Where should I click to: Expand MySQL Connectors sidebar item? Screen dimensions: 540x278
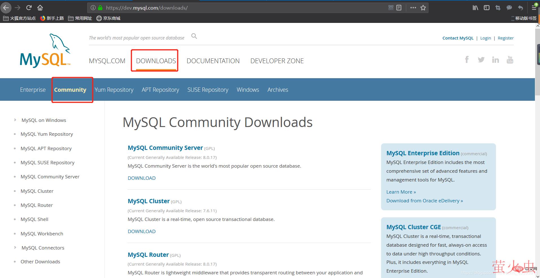click(x=15, y=248)
